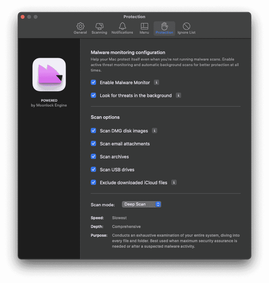Toggle Scan email attachments checkbox
269x283 pixels.
tap(93, 143)
